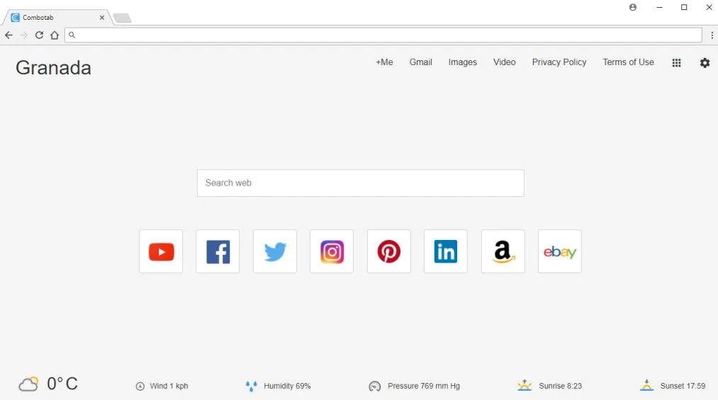Open the Pinterest shortcut tile
Screen dimensions: 718x400
point(388,251)
